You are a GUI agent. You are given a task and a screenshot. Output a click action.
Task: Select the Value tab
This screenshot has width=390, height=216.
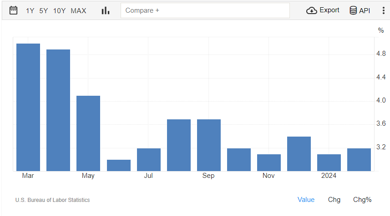306,200
